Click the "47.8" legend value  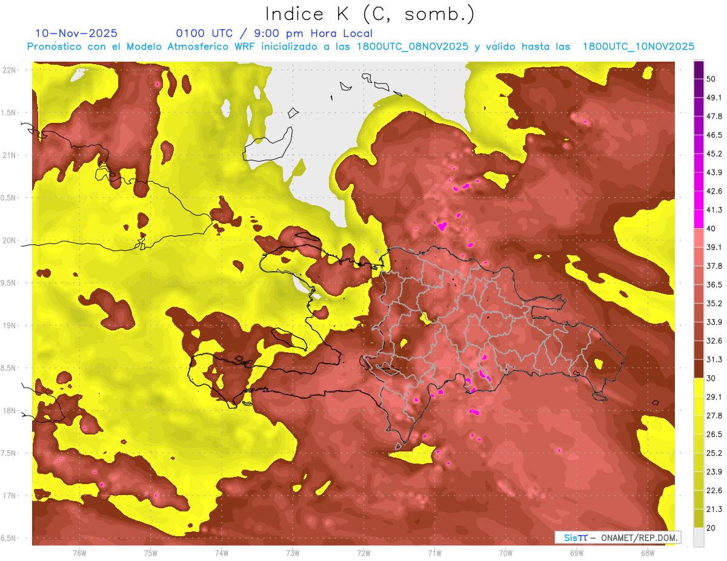[714, 117]
